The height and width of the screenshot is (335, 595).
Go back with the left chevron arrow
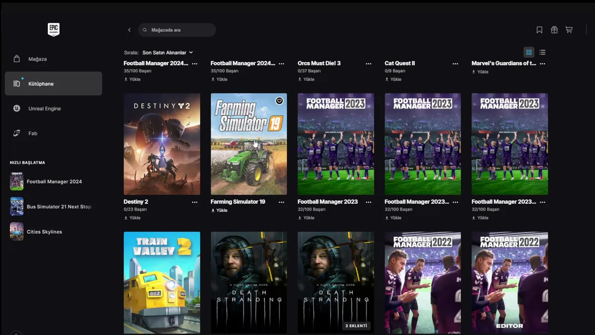129,30
